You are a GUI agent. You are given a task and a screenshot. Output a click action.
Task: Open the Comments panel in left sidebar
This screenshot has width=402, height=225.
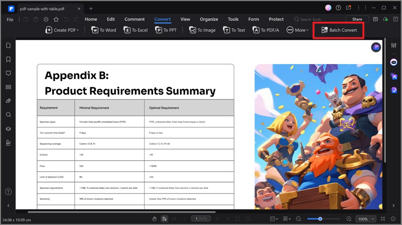[x=8, y=73]
